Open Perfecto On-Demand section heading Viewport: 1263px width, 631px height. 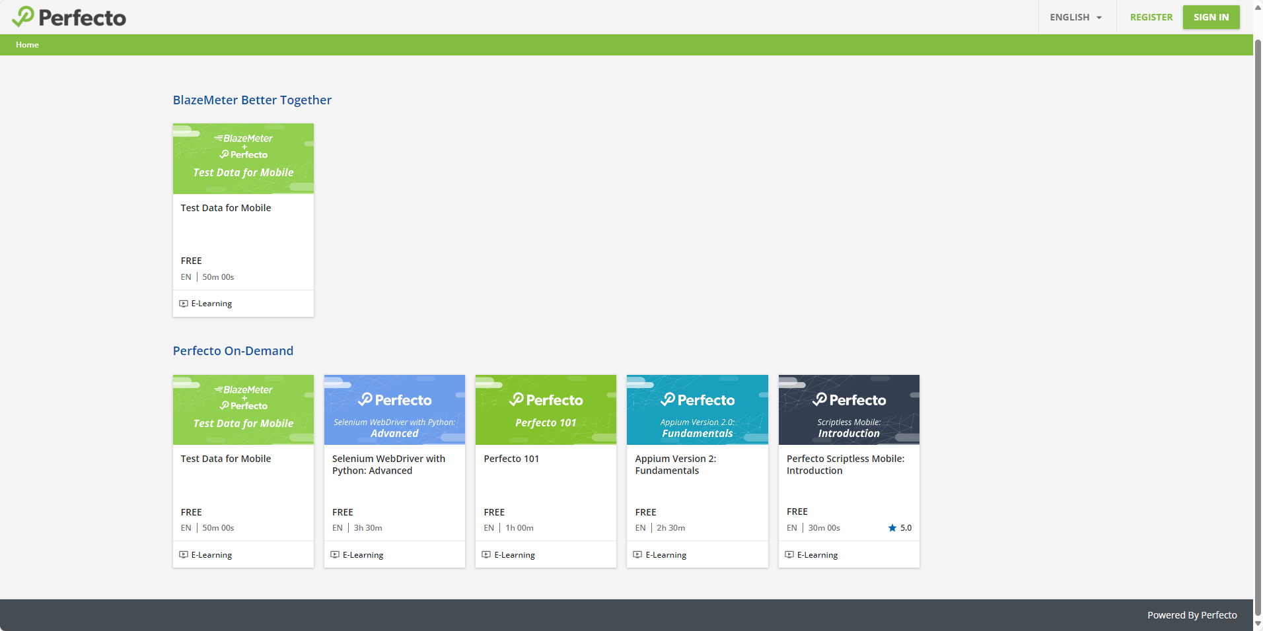[233, 351]
